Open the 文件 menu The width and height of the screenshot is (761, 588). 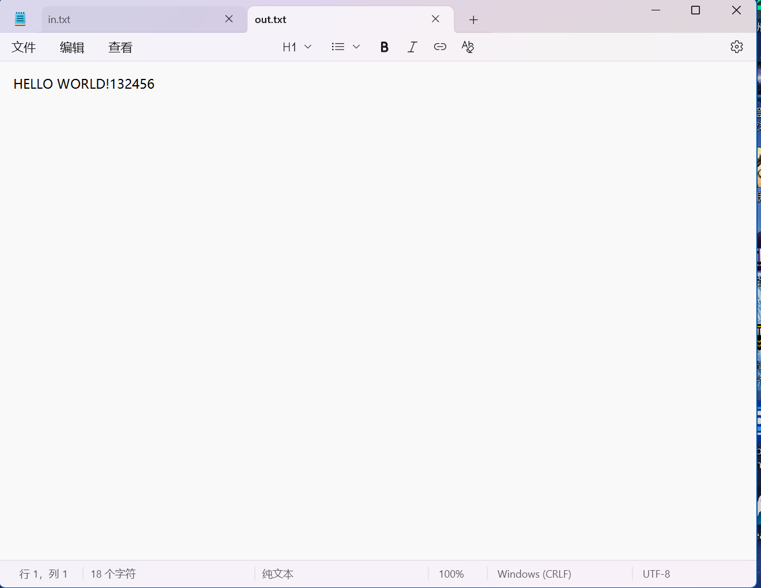click(x=24, y=47)
